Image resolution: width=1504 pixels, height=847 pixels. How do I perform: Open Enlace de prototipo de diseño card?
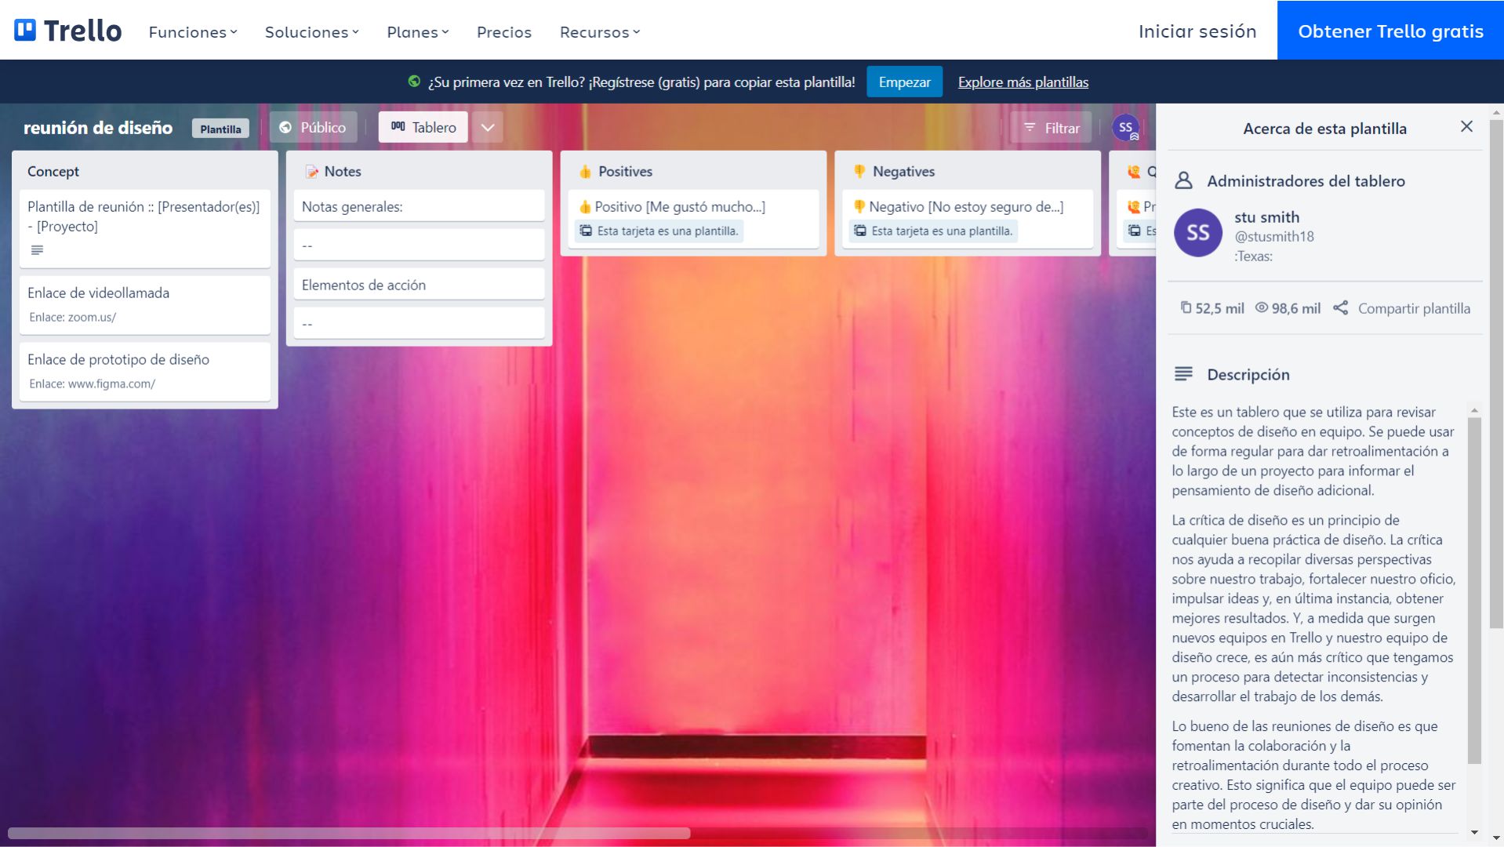point(145,371)
